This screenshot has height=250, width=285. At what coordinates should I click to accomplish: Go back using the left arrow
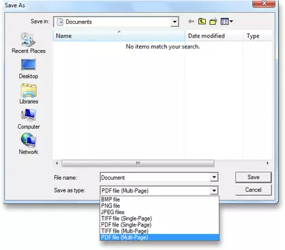pos(191,22)
